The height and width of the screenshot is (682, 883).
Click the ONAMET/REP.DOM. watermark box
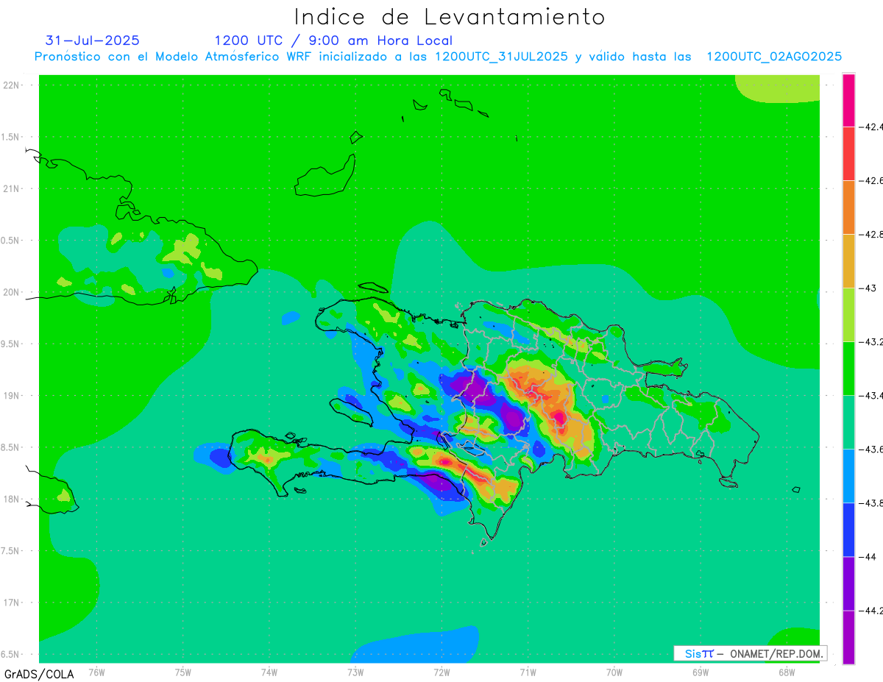[750, 653]
